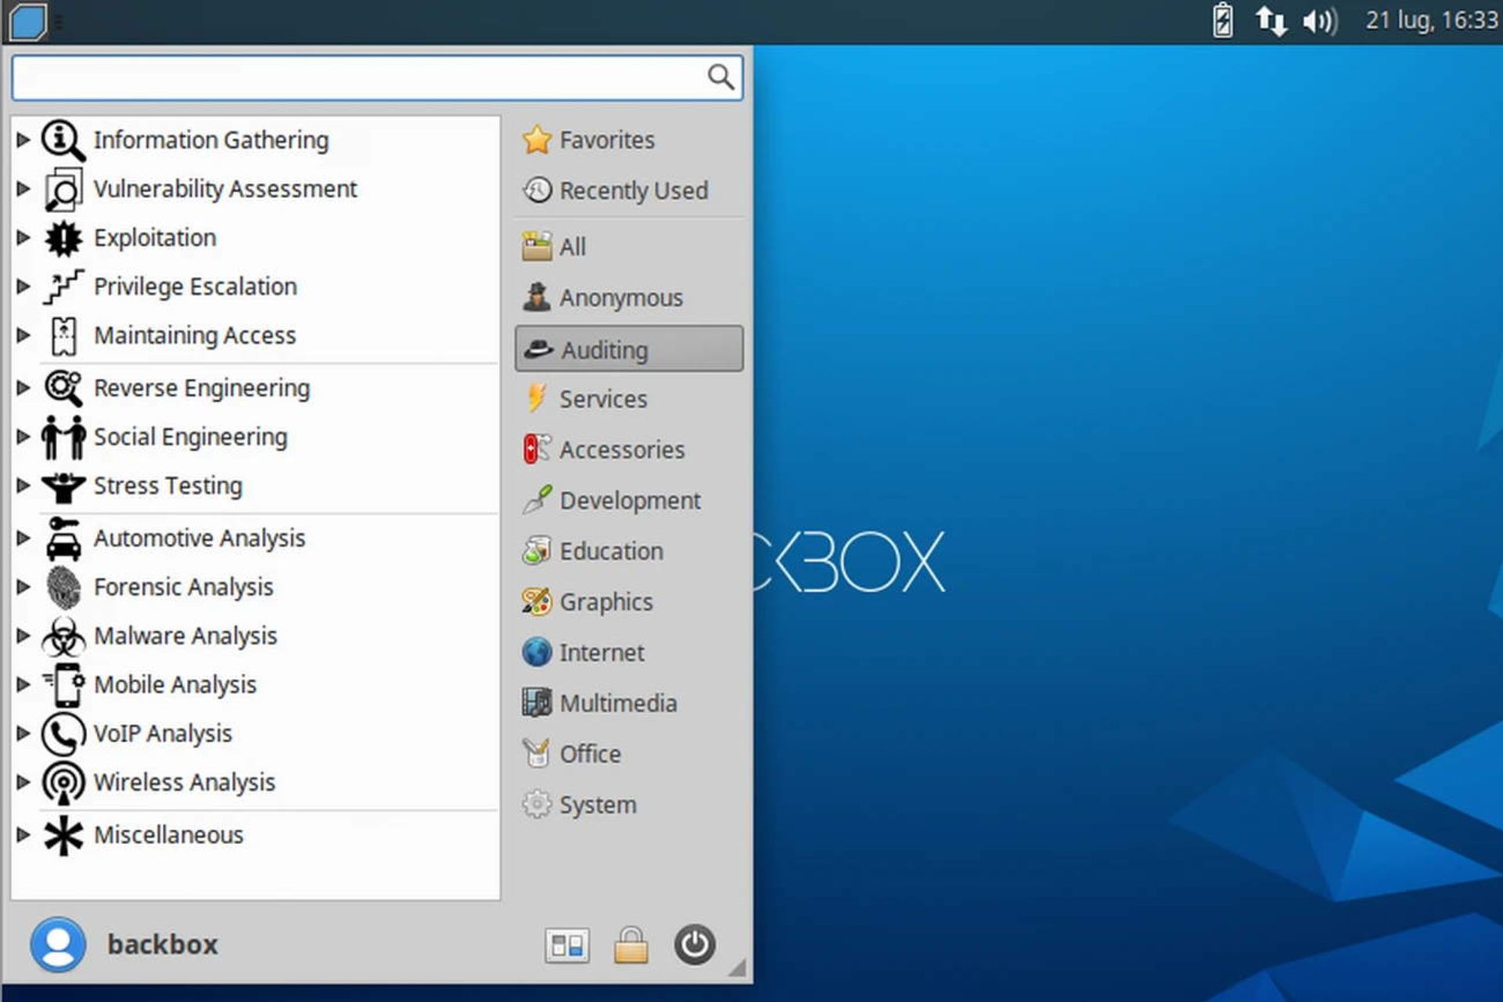
Task: Expand the Privilege Escalation arrow
Action: click(x=23, y=287)
